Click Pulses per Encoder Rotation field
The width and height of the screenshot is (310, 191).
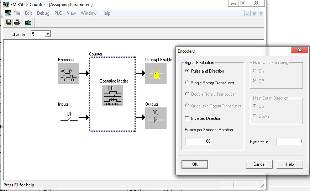click(198, 142)
